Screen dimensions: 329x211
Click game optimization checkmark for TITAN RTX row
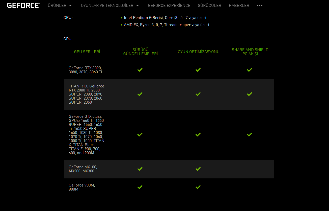point(198,94)
